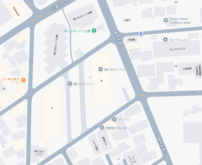Viewport: 202px width, 165px height.
Task: Open the 西八王子ハイツ location pin
Action: pos(70,84)
